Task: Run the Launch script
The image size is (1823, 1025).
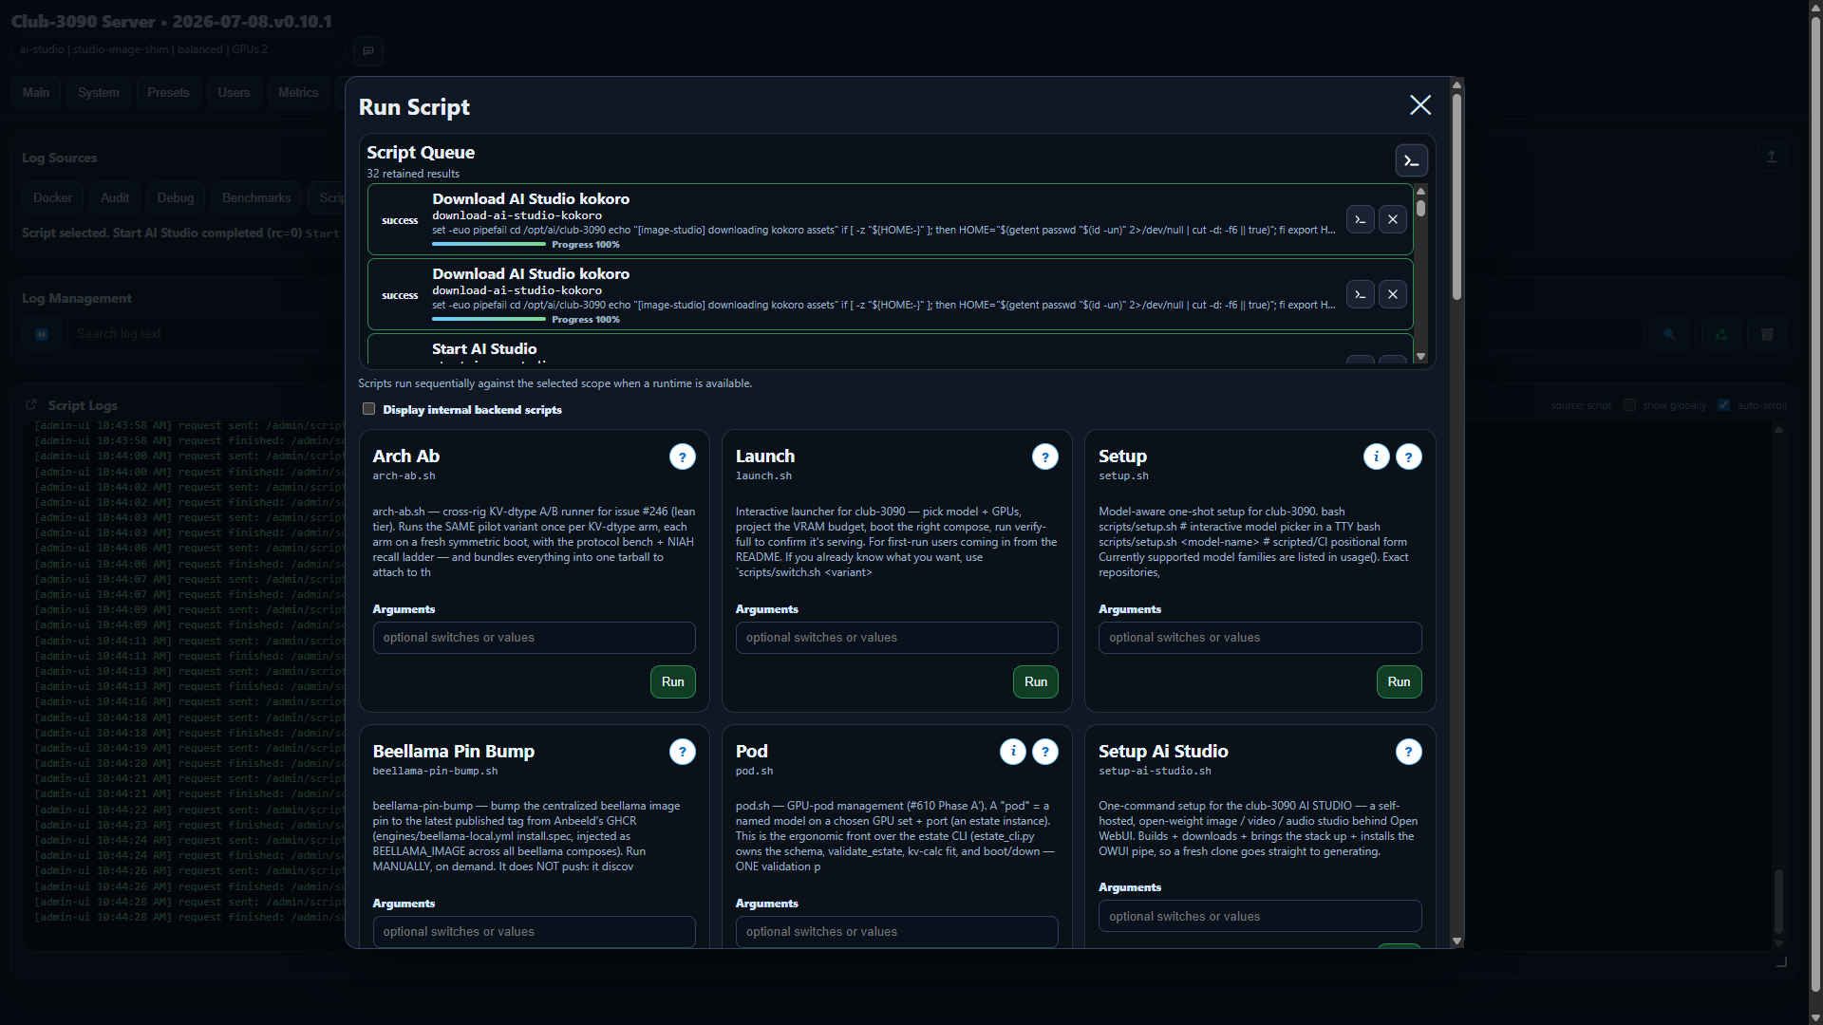Action: (1036, 682)
